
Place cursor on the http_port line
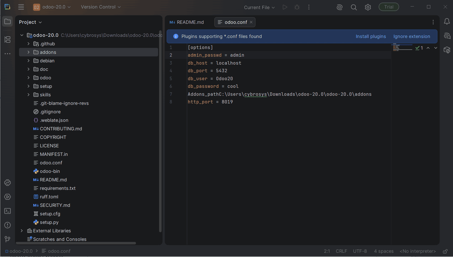(x=210, y=102)
